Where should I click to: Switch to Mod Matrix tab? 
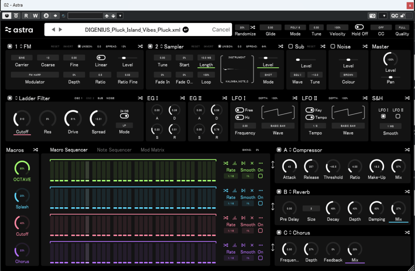click(x=152, y=150)
